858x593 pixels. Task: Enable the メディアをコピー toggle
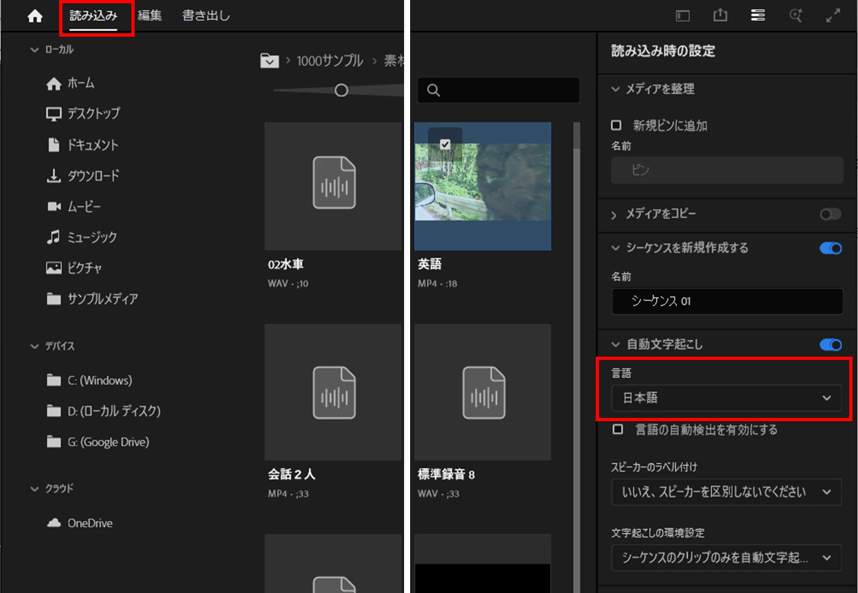[830, 214]
